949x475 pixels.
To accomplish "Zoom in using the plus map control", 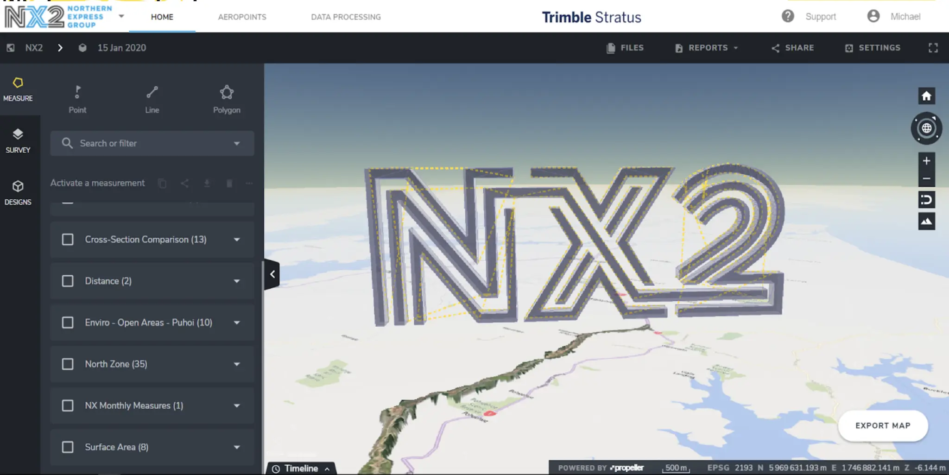I will click(926, 161).
